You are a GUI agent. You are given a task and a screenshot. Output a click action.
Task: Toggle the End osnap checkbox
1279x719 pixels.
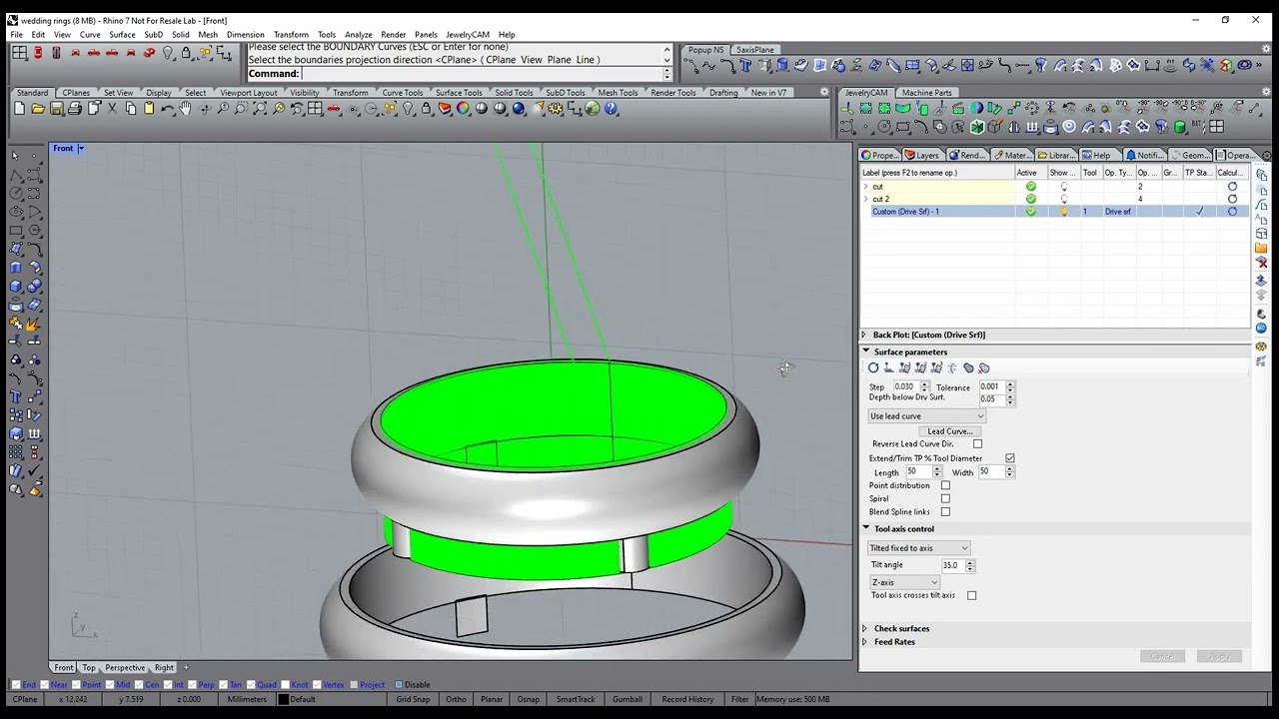pyautogui.click(x=16, y=685)
